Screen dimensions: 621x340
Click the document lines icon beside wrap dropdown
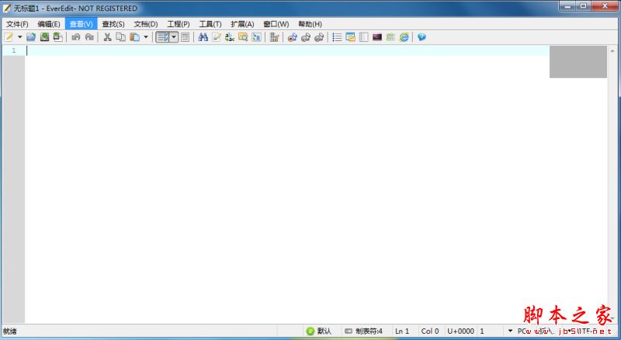185,37
